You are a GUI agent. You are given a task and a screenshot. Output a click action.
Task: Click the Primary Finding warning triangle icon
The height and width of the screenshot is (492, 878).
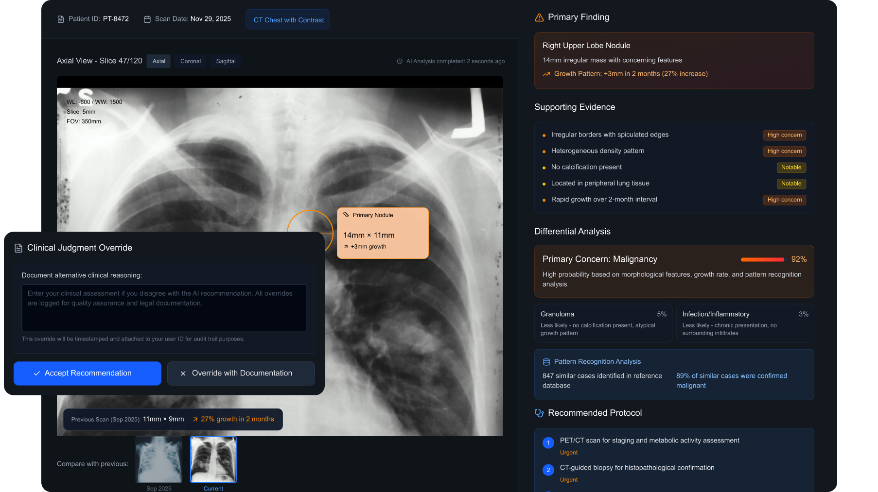pyautogui.click(x=539, y=17)
